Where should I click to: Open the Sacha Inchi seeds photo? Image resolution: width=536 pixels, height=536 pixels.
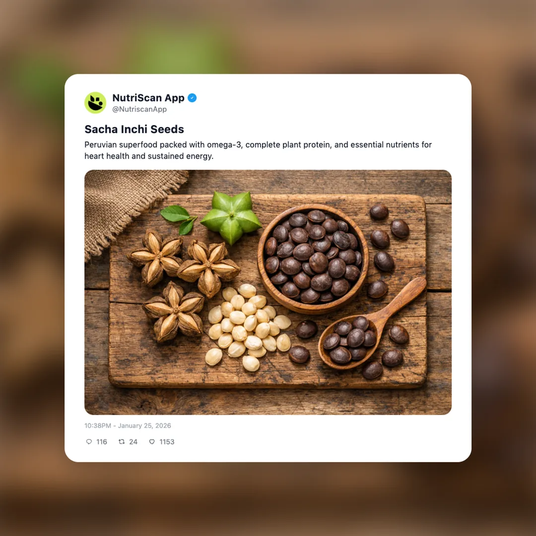[268, 292]
